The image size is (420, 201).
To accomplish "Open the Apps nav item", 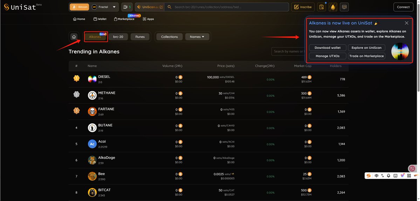I will tap(148, 19).
